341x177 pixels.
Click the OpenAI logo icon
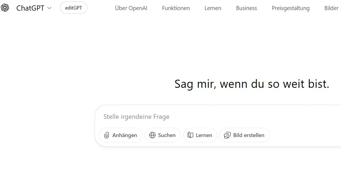pyautogui.click(x=5, y=8)
